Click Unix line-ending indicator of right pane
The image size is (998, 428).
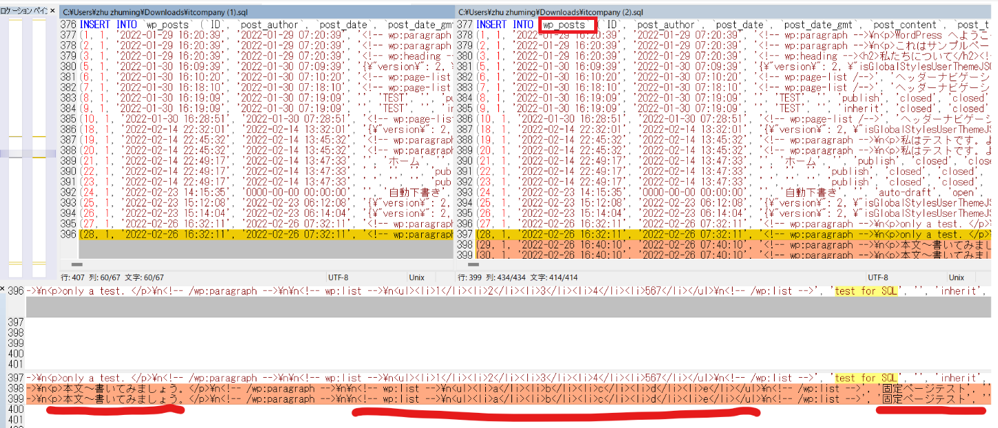(x=956, y=277)
